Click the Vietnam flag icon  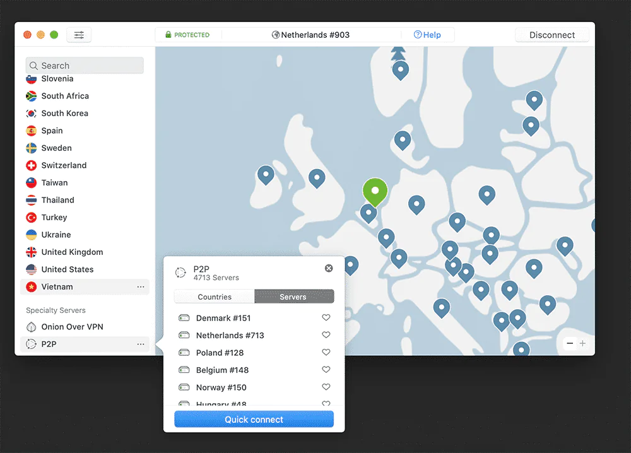click(x=31, y=287)
